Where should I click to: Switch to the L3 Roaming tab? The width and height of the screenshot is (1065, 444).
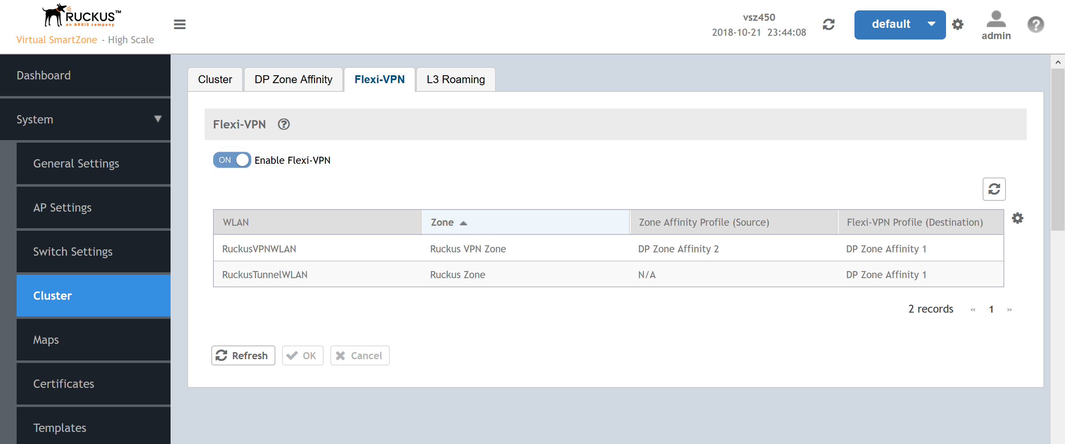pyautogui.click(x=456, y=79)
